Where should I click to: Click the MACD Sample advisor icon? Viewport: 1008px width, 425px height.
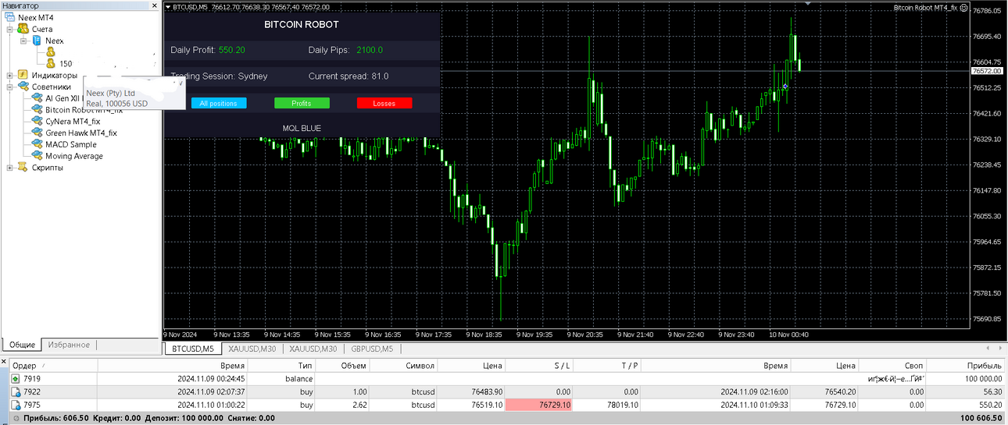click(x=37, y=144)
